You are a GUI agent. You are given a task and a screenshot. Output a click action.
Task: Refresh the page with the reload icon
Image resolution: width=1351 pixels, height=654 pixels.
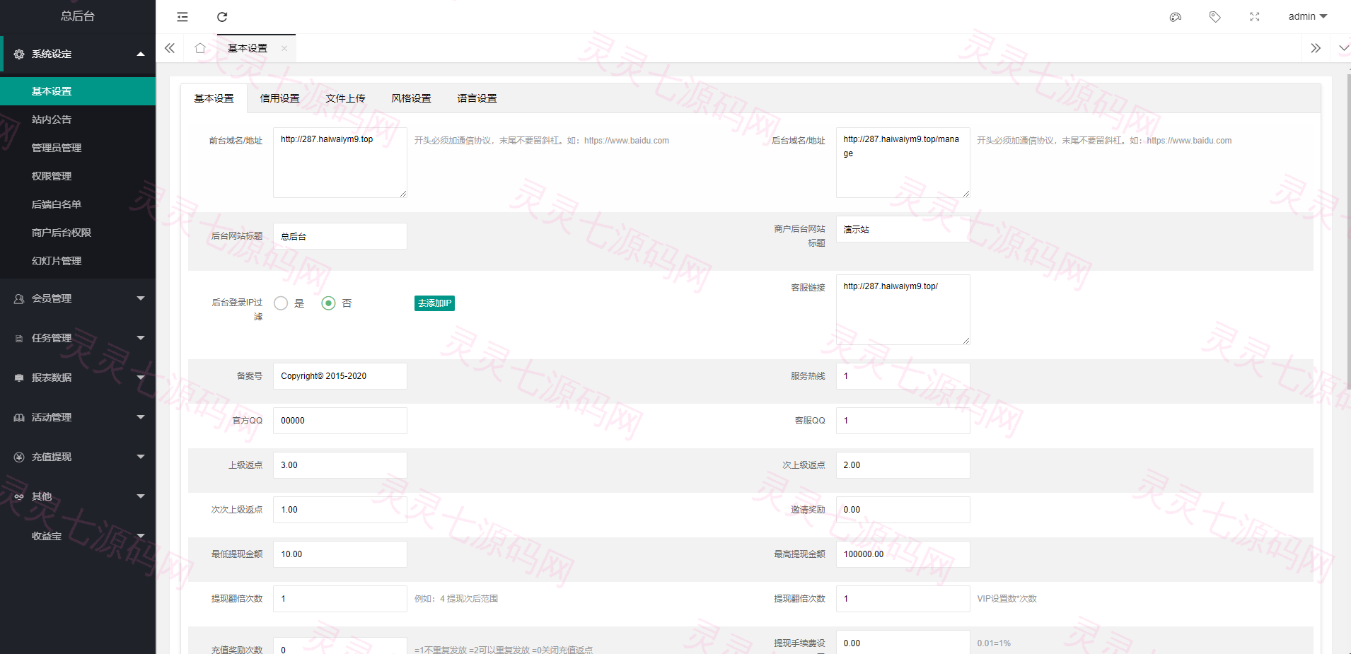click(222, 17)
